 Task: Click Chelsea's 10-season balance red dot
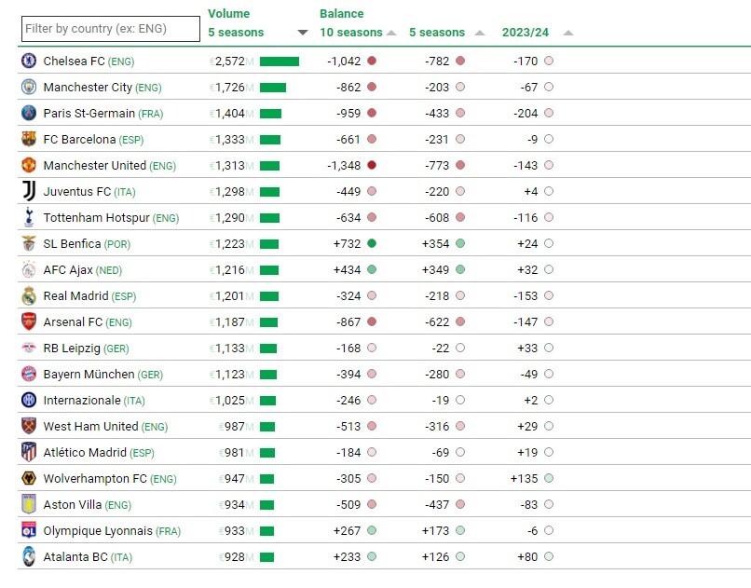pos(372,61)
